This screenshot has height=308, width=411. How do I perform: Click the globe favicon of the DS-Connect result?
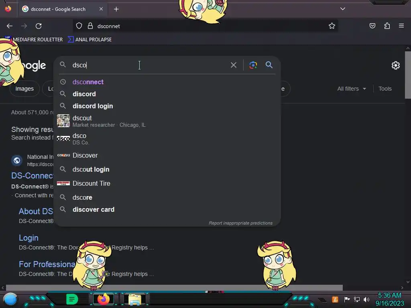(x=17, y=160)
